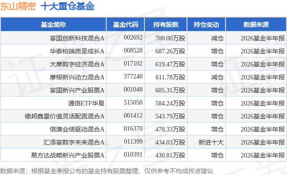Click the 434.03万股 holding value

tap(170, 142)
